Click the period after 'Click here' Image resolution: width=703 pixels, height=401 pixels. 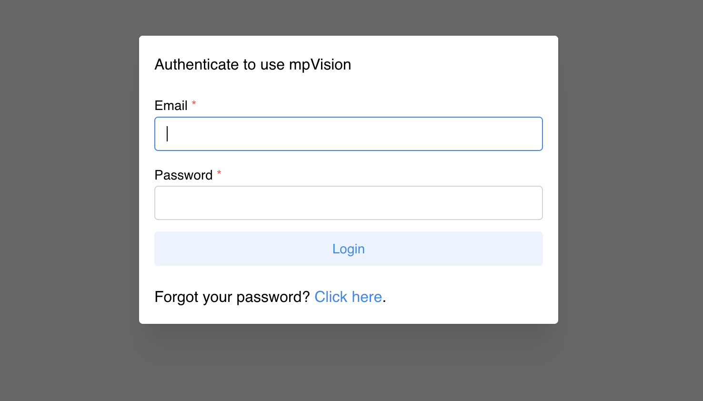[x=384, y=301]
